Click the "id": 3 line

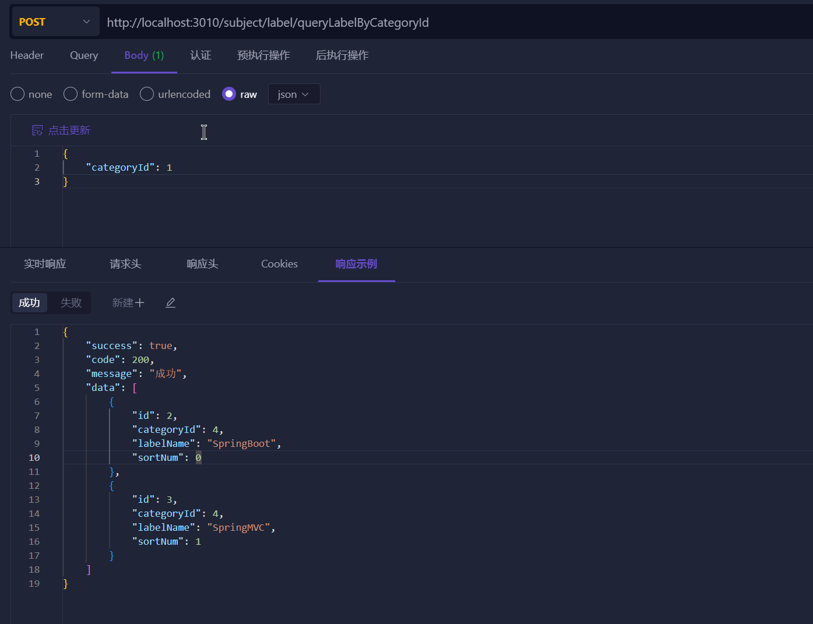point(154,499)
